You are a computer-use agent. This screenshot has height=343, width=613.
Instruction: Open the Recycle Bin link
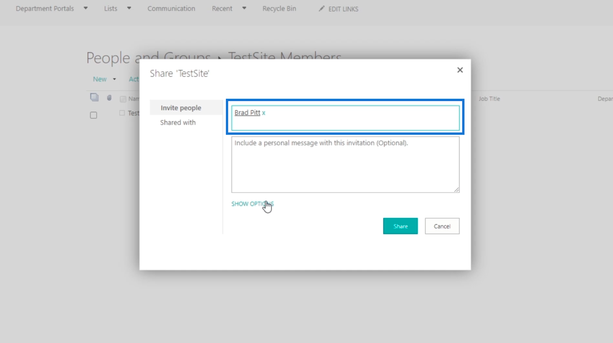(x=279, y=8)
